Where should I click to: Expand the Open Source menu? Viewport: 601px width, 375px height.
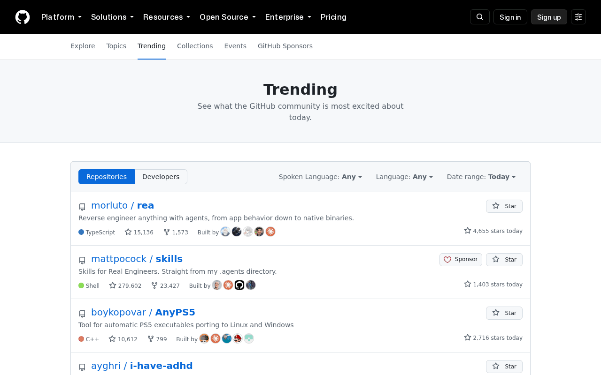tap(228, 17)
